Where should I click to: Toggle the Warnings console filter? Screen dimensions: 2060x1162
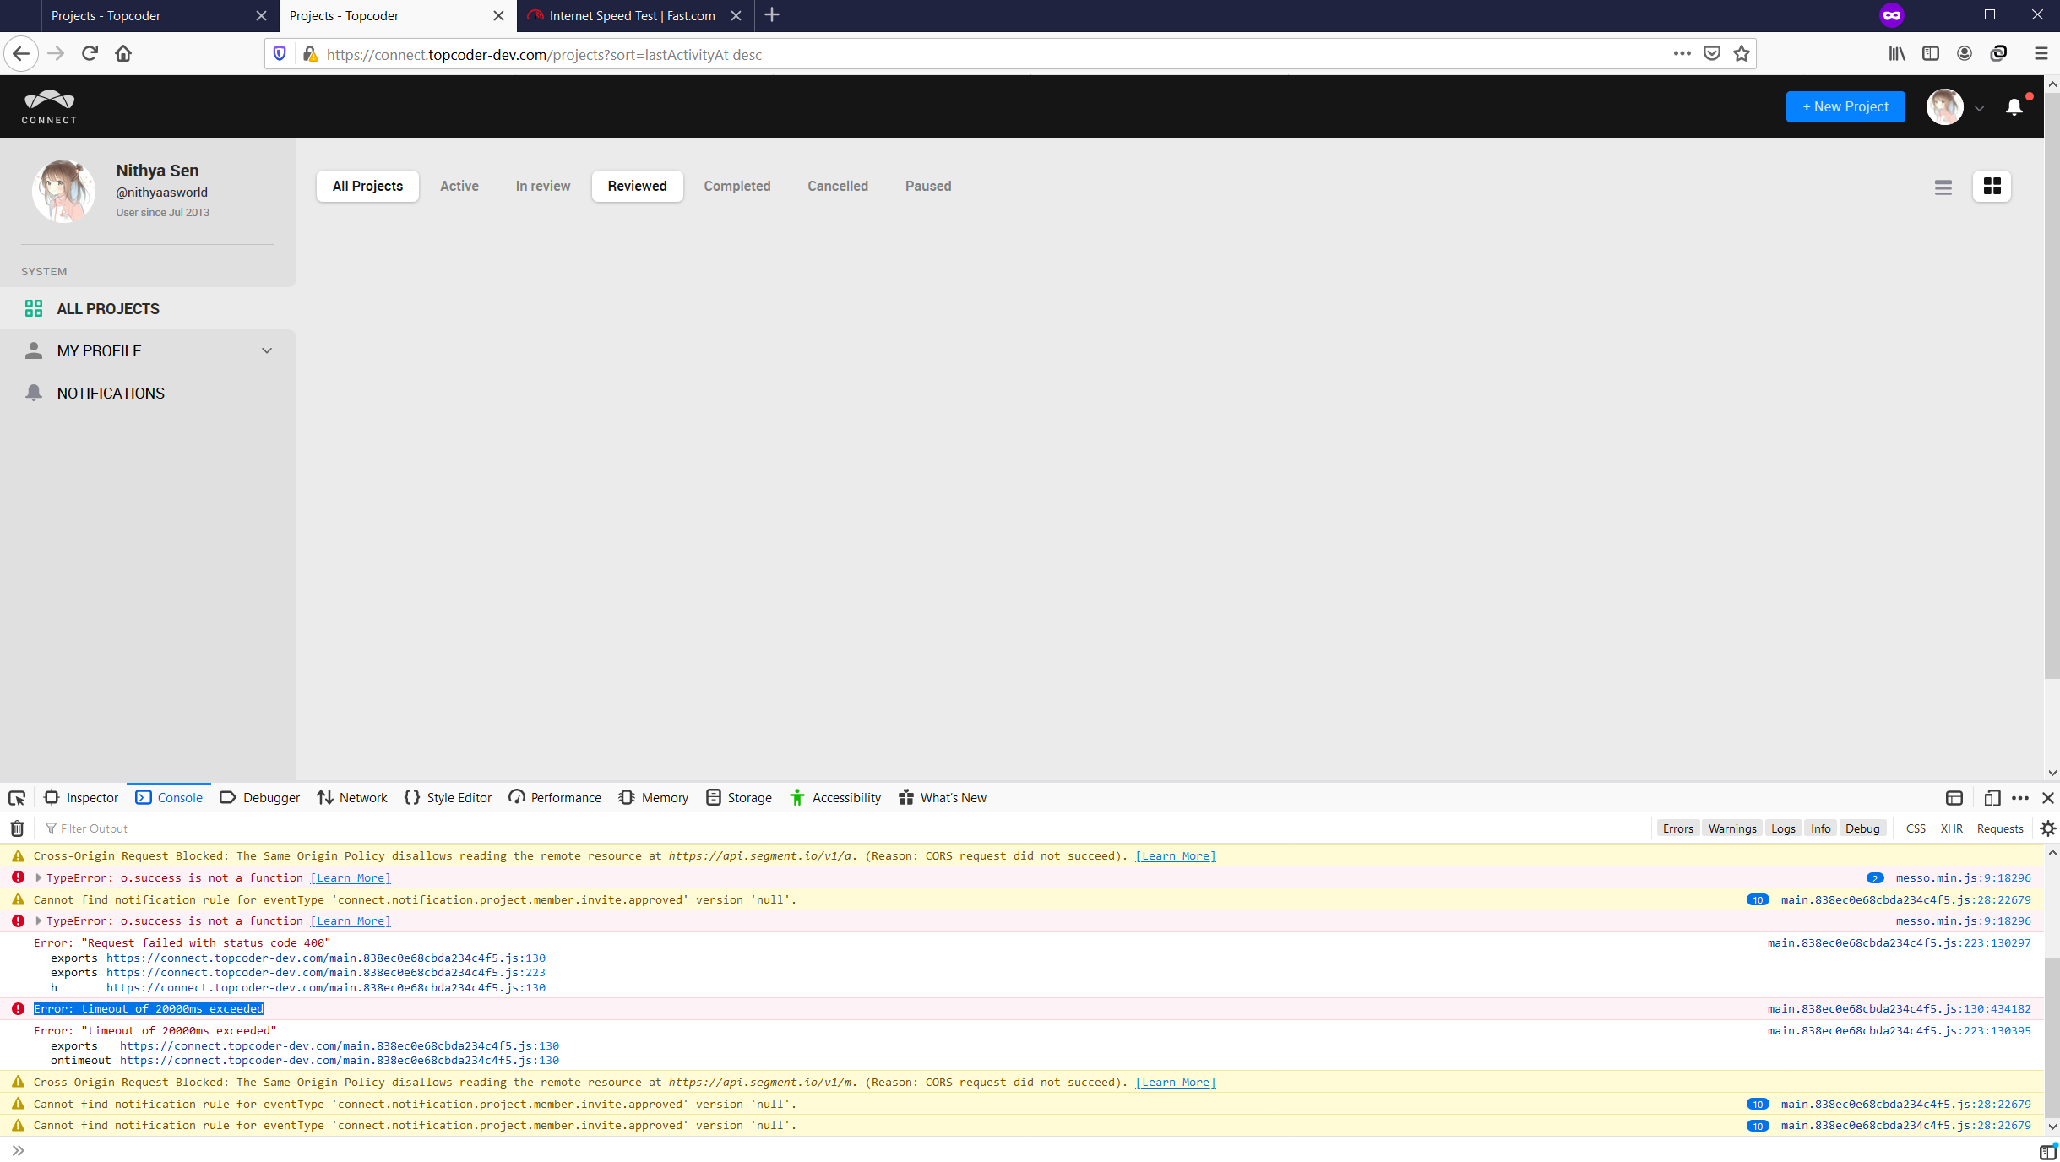[x=1731, y=828]
